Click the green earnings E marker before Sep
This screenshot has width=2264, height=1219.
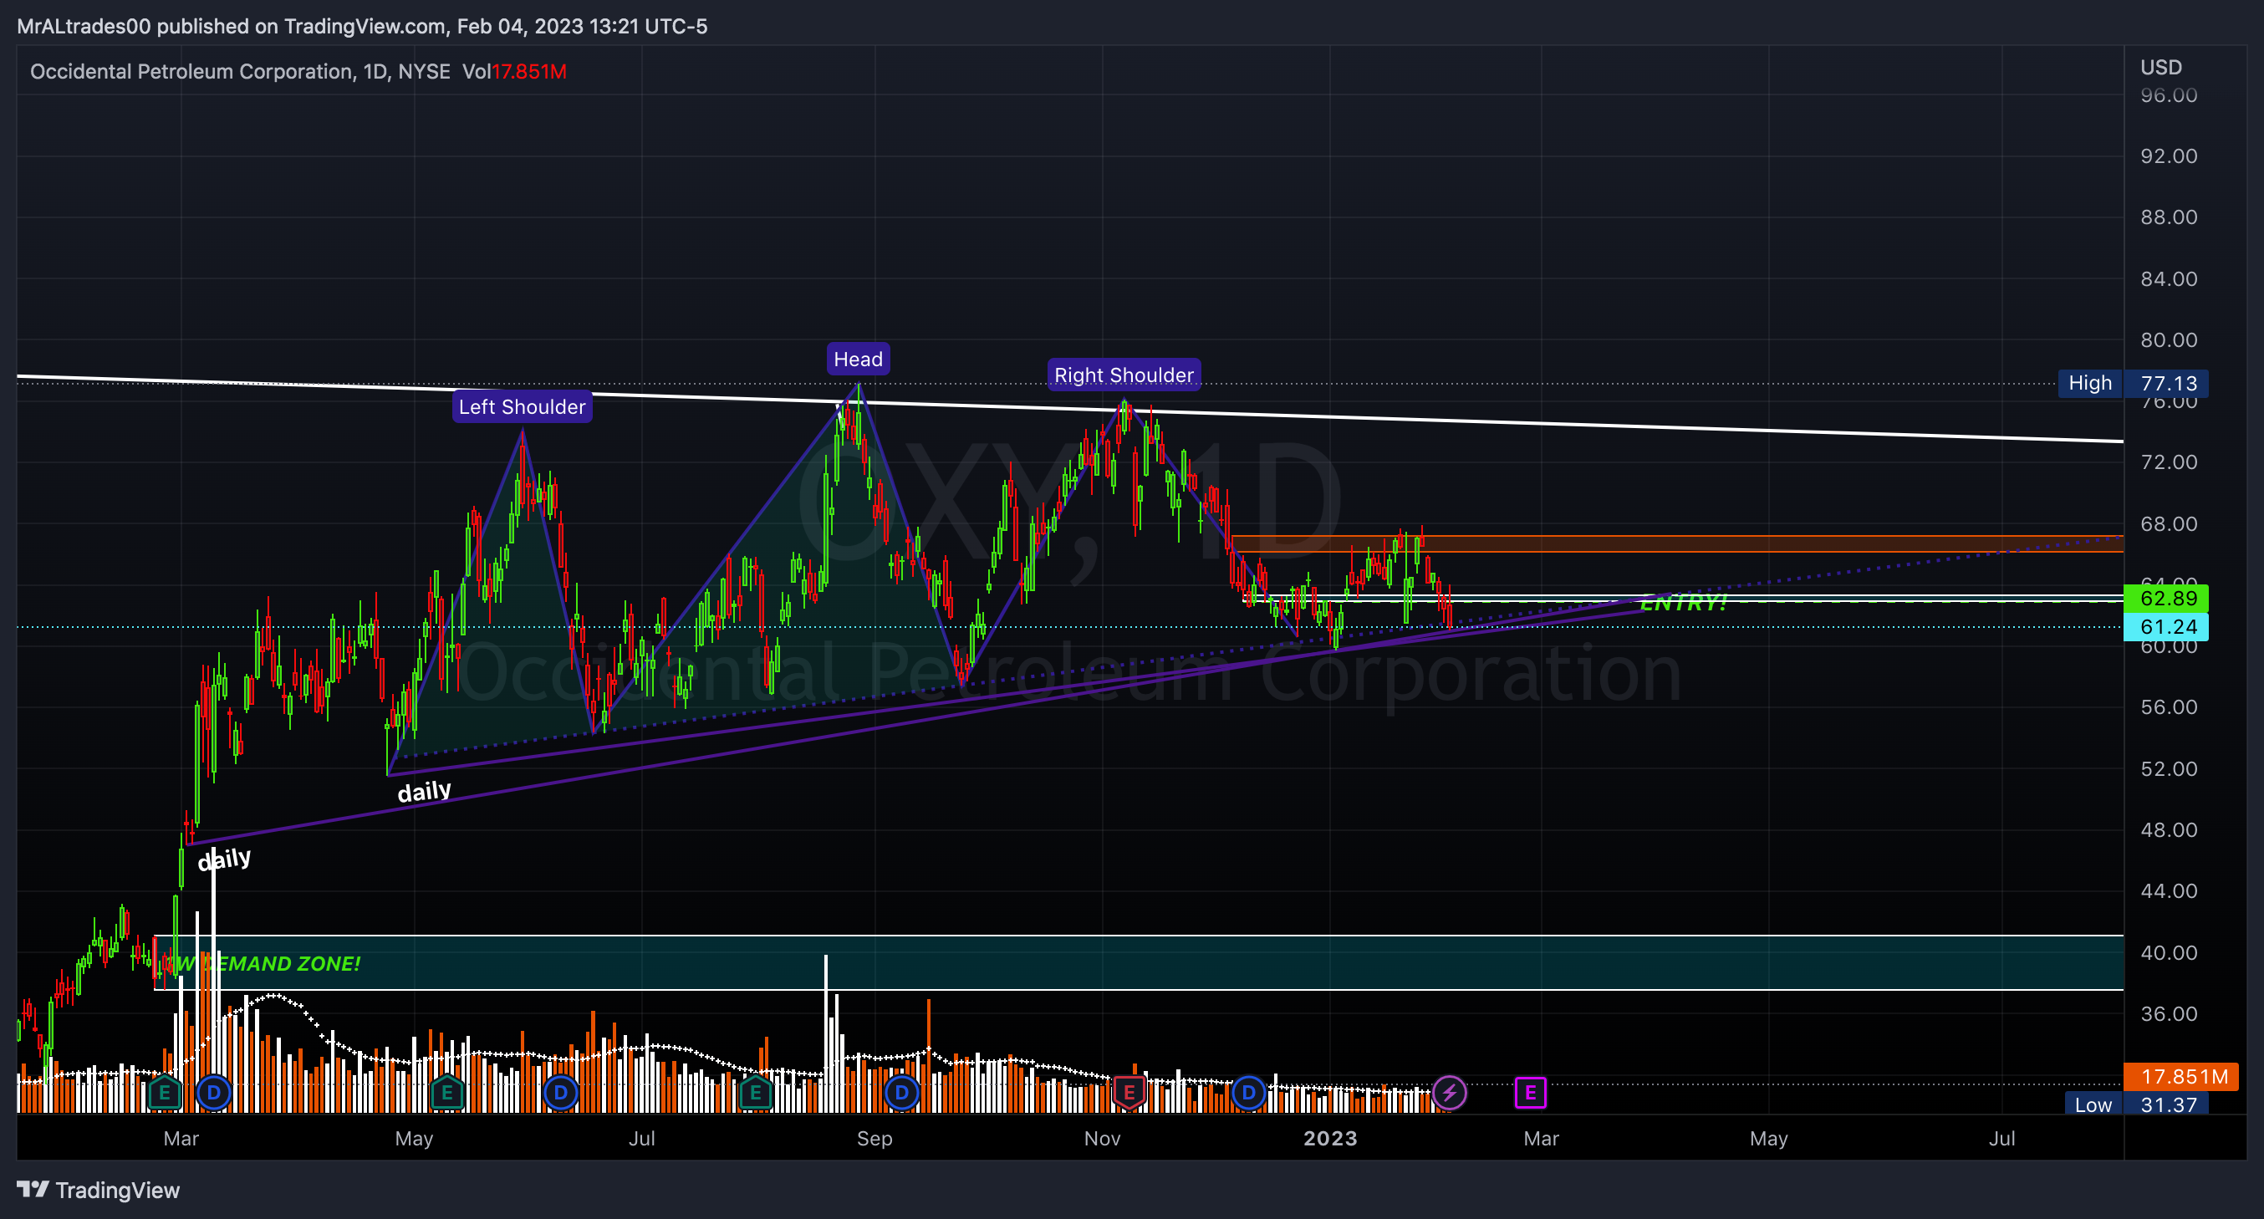click(x=755, y=1094)
